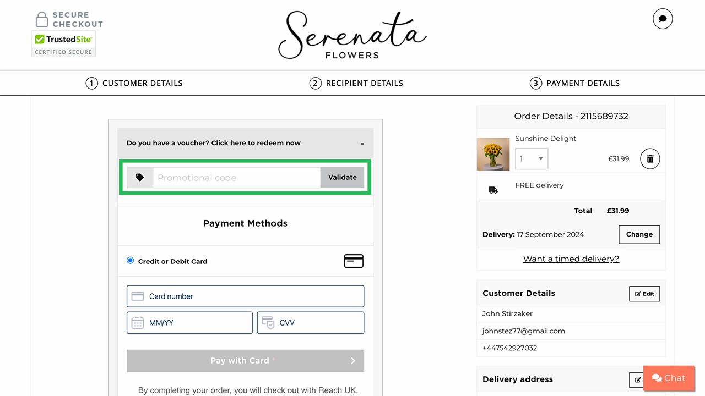Open the 'Want a timed delivery?' link
705x396 pixels.
pyautogui.click(x=571, y=258)
